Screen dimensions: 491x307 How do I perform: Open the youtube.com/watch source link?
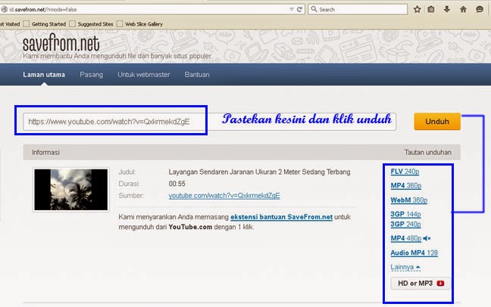tap(224, 196)
